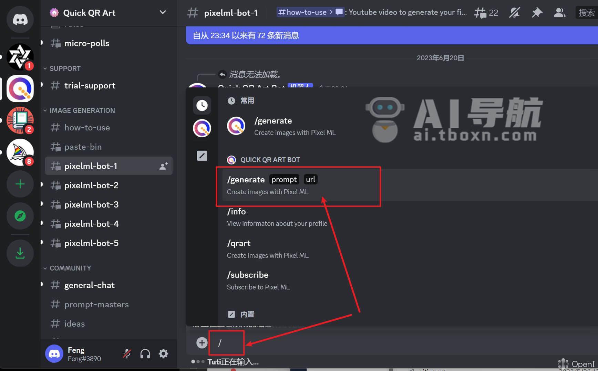598x371 pixels.
Task: Collapse the COMMUNITY category
Action: coord(70,268)
